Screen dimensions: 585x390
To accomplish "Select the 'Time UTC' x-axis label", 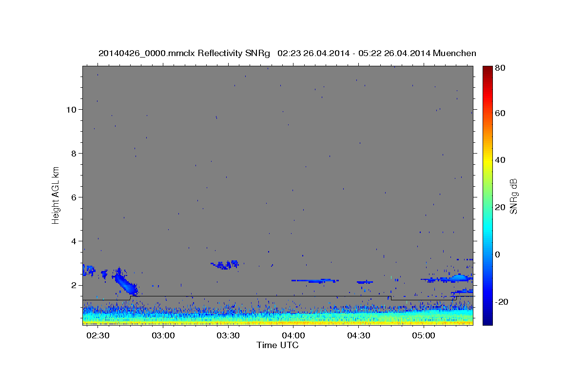I will click(x=277, y=345).
